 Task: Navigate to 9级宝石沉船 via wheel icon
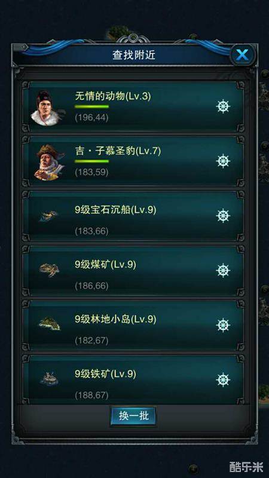point(223,216)
